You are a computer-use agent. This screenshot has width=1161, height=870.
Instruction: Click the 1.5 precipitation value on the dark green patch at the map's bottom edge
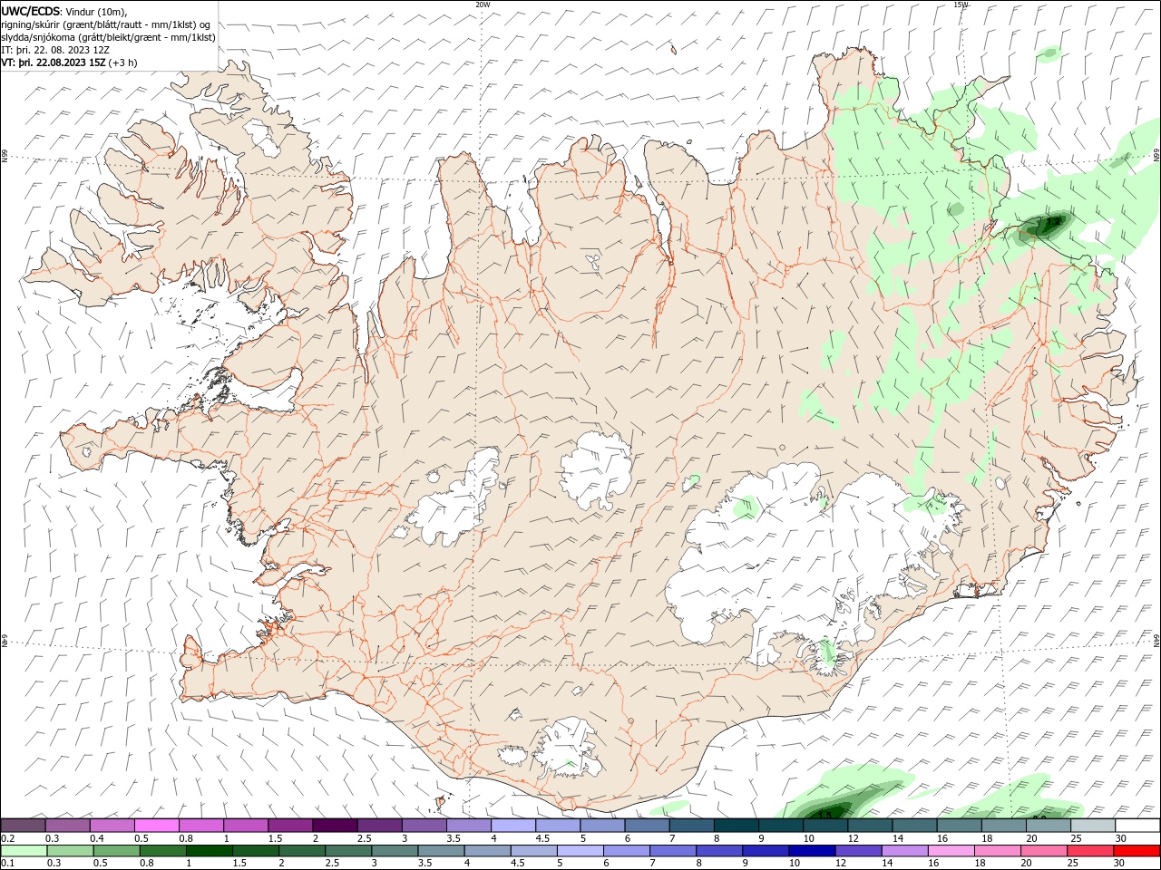[x=825, y=815]
